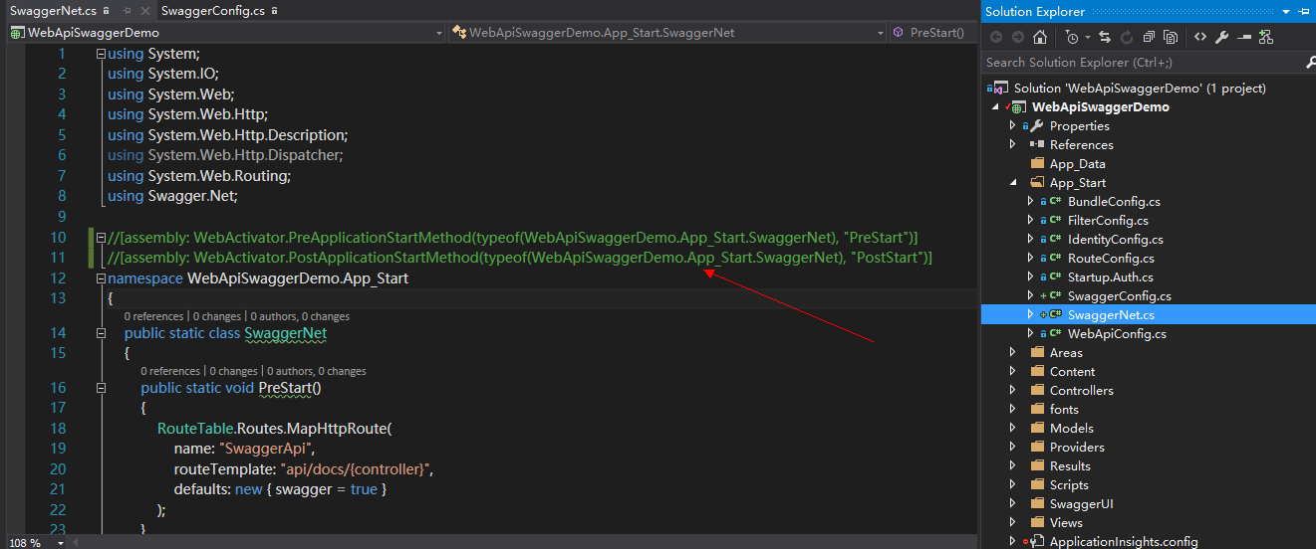Click the Properties wrench icon in project tree

(1037, 125)
